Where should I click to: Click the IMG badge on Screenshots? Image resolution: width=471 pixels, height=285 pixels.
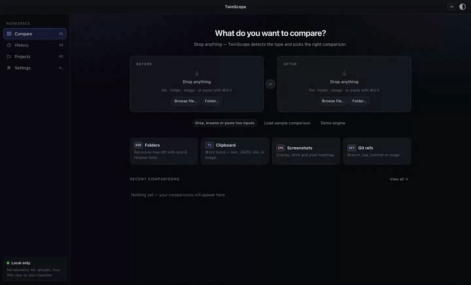click(x=281, y=148)
